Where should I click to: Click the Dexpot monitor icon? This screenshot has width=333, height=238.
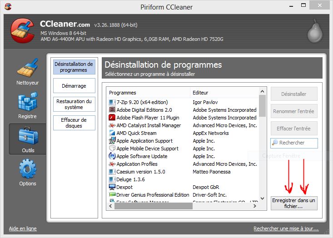click(x=112, y=187)
